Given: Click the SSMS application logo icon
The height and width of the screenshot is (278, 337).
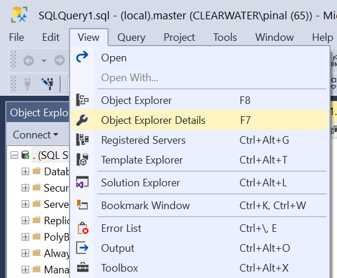Looking at the screenshot, I should pyautogui.click(x=19, y=15).
